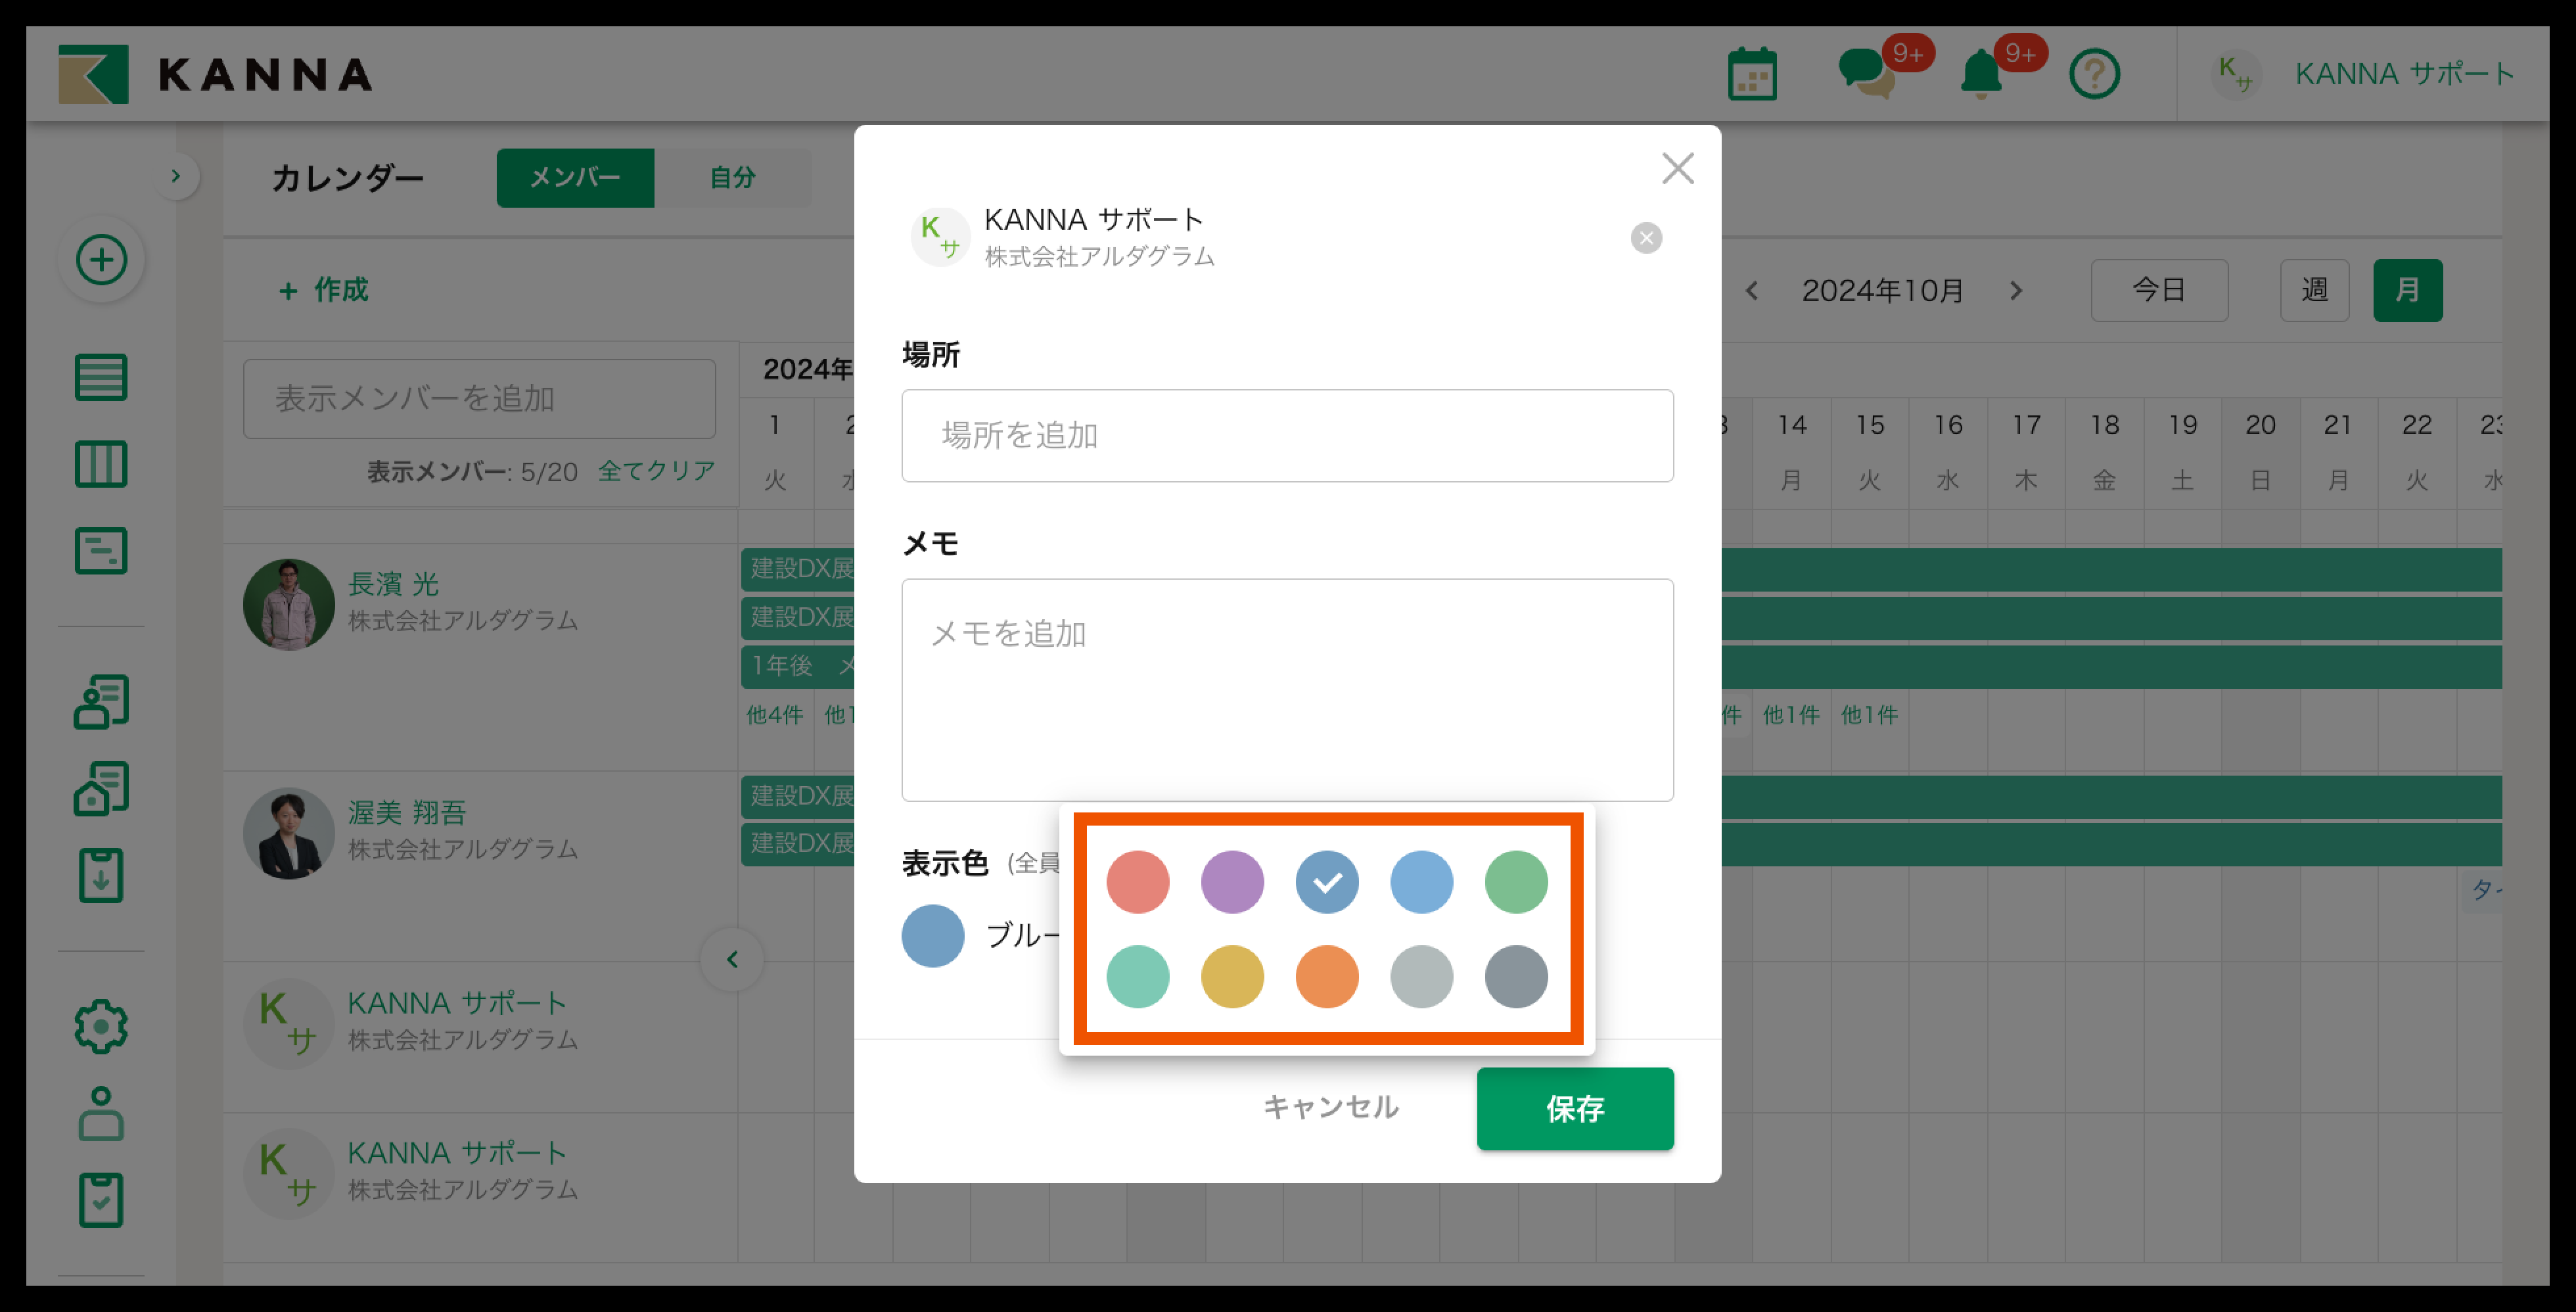Collapse member panel with left chevron
2576x1312 pixels.
pyautogui.click(x=732, y=960)
